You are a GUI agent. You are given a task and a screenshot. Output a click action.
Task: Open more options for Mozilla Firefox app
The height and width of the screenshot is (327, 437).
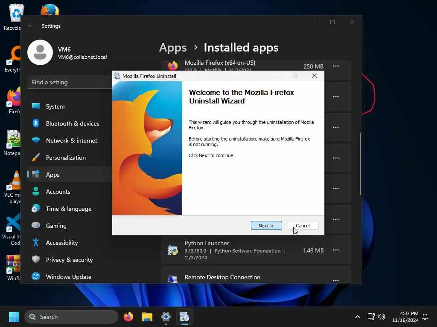[x=336, y=66]
